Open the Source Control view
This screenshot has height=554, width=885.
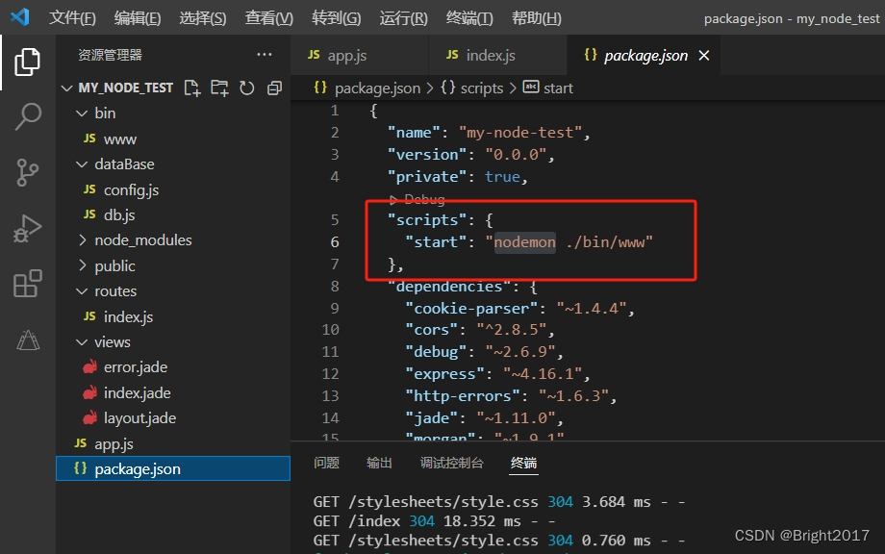click(x=27, y=172)
